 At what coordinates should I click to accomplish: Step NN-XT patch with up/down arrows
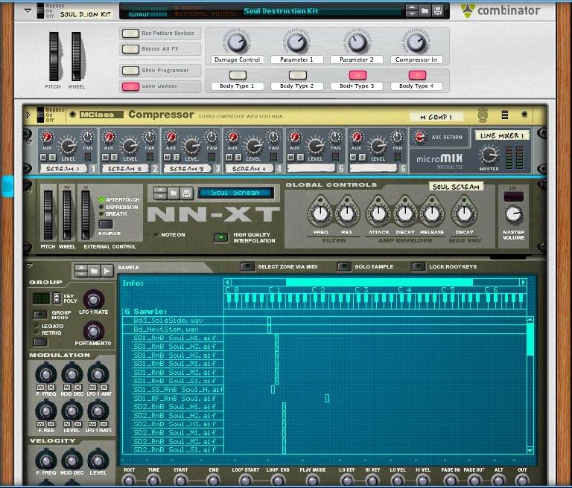coord(161,193)
